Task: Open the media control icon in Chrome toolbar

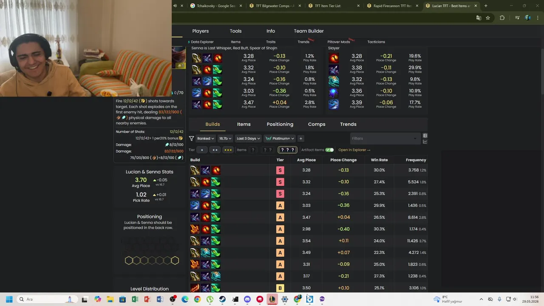Action: coord(517,18)
